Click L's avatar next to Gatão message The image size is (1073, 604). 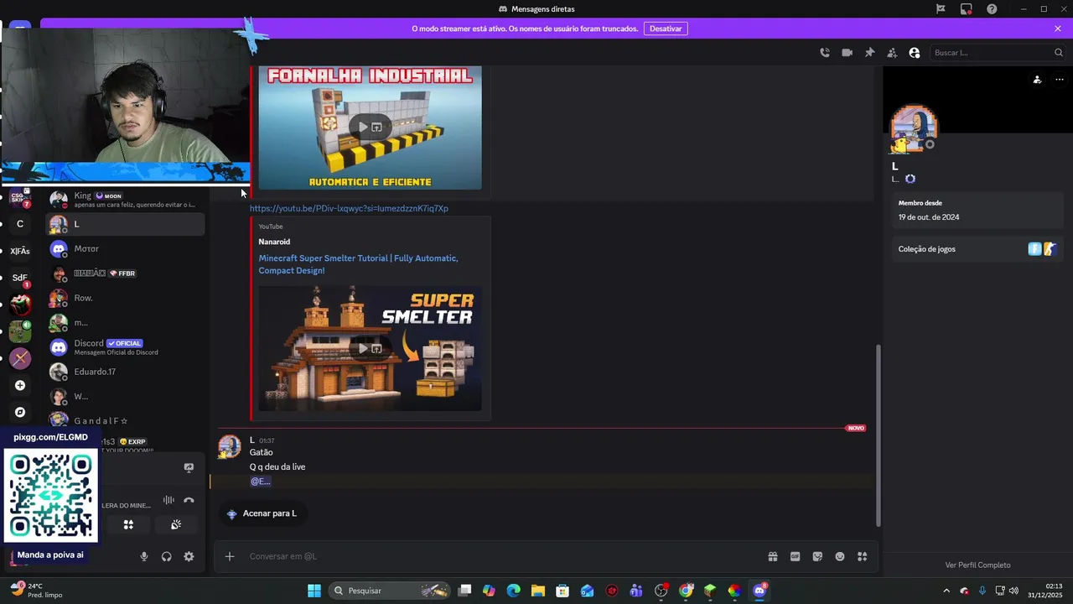[x=230, y=446]
